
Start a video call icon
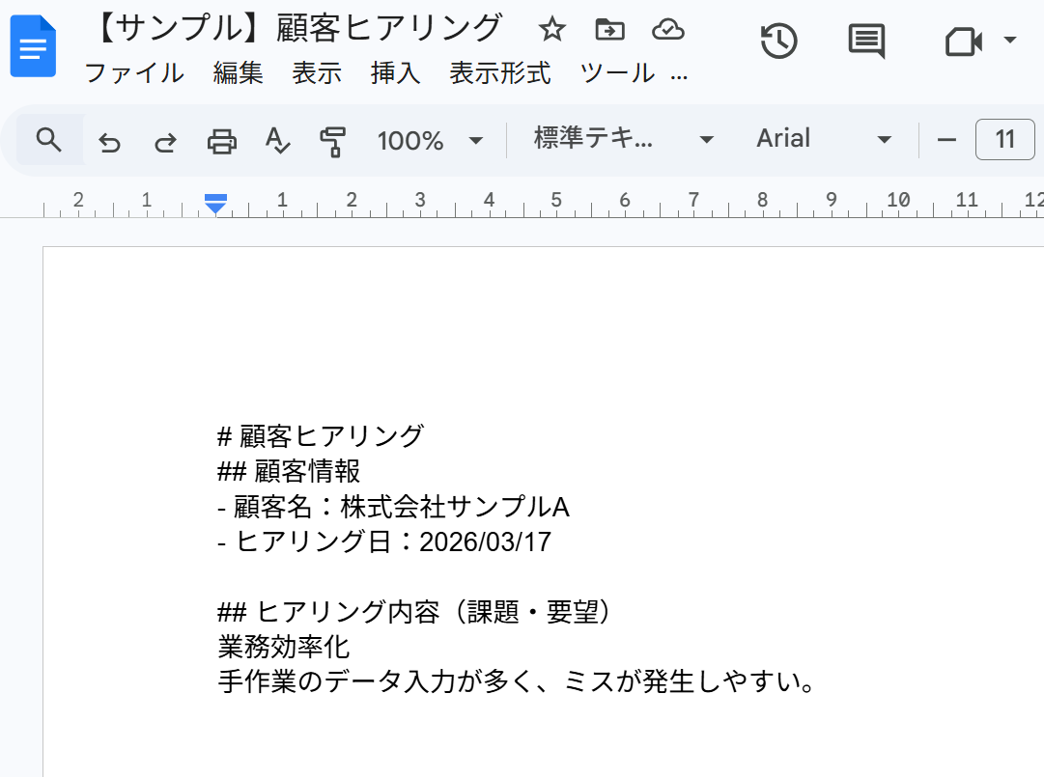coord(964,42)
